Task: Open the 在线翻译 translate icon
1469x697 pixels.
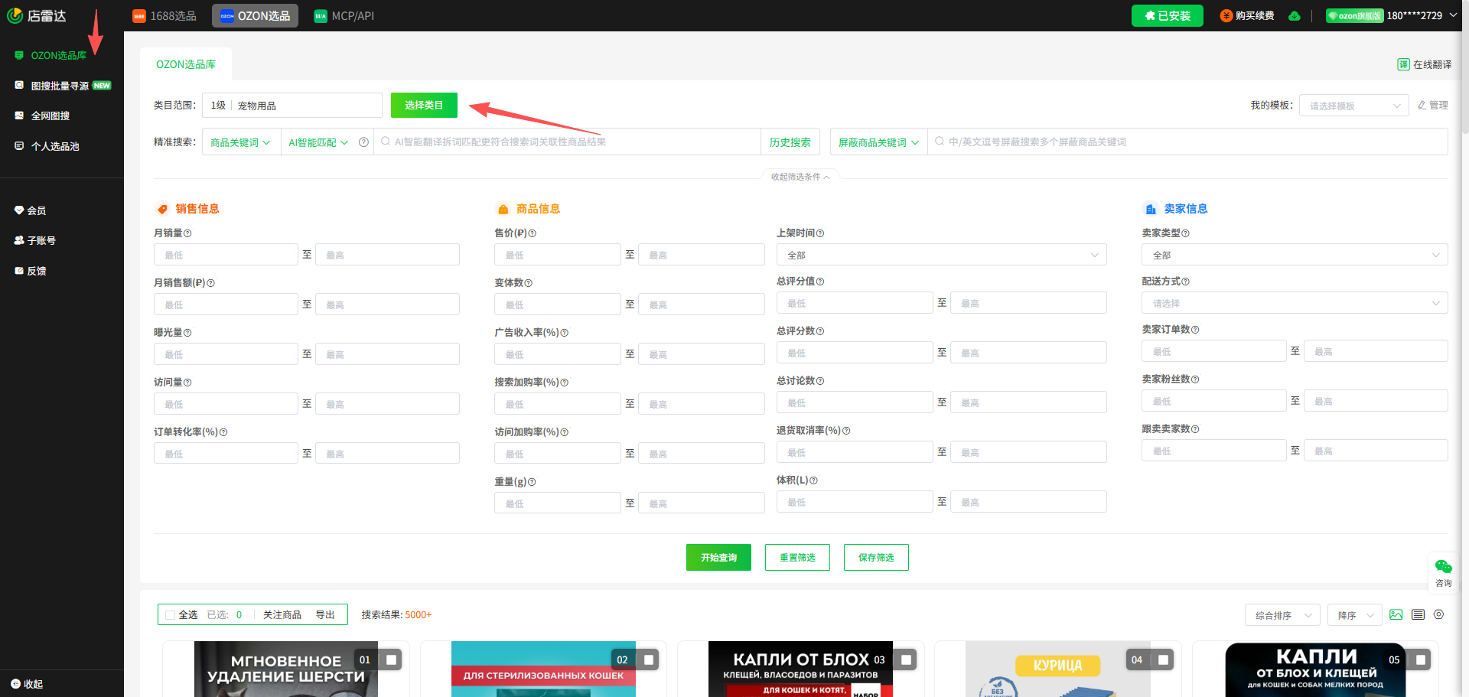Action: [x=1403, y=64]
